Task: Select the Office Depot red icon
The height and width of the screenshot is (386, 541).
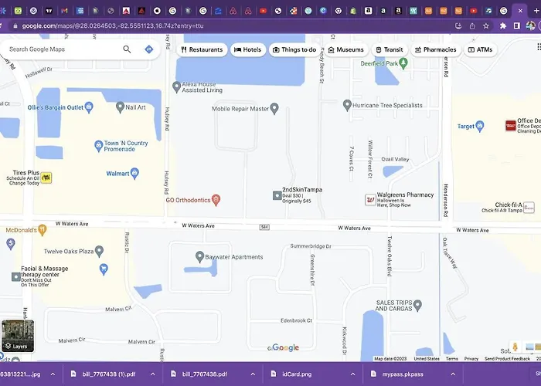Action: point(511,126)
